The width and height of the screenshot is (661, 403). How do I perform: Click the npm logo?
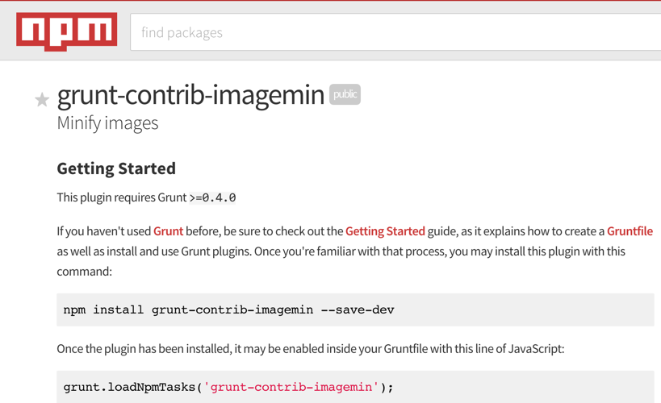(66, 31)
